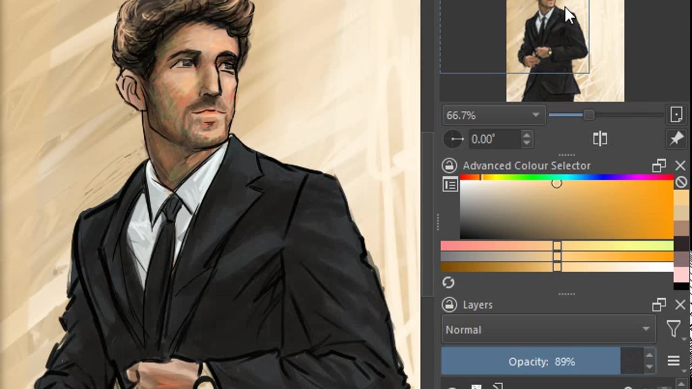692x389 pixels.
Task: Click the pink-to-green colour shade slider
Action: (557, 246)
